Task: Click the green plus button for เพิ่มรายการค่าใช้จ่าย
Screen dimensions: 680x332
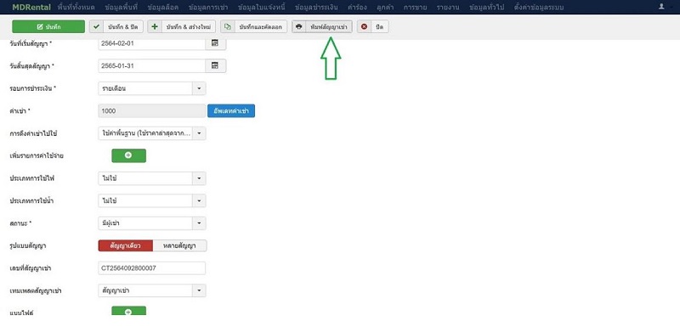Action: tap(129, 155)
